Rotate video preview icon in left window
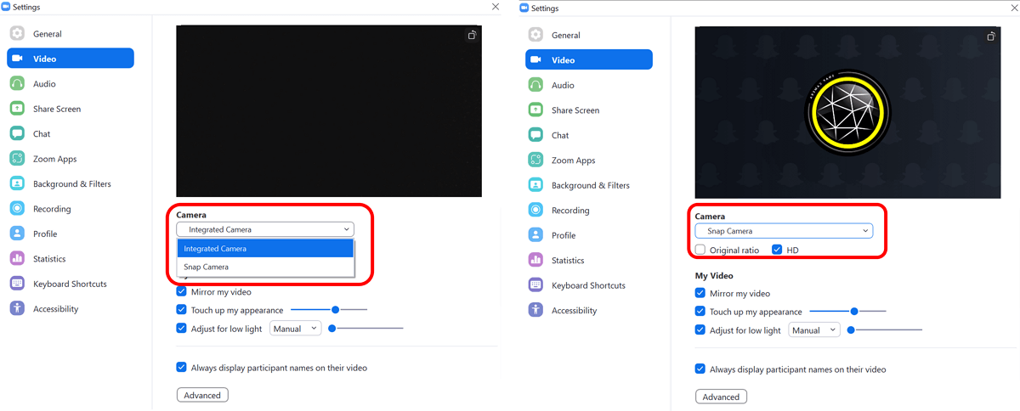The height and width of the screenshot is (411, 1020). (x=473, y=36)
